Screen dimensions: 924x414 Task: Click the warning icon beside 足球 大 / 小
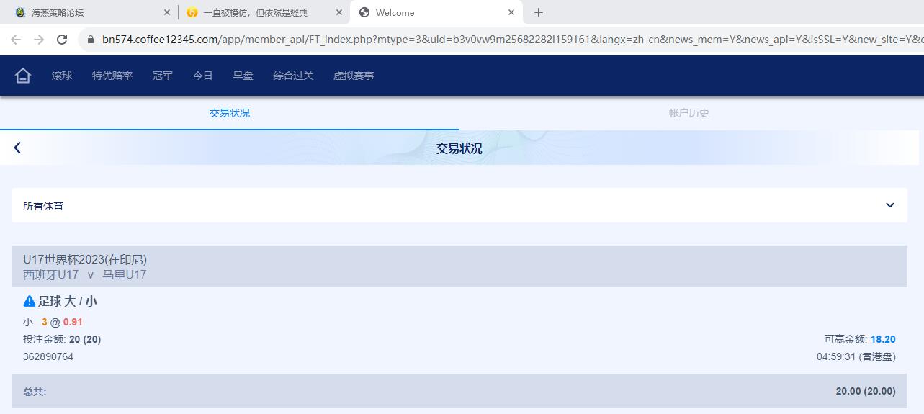30,301
